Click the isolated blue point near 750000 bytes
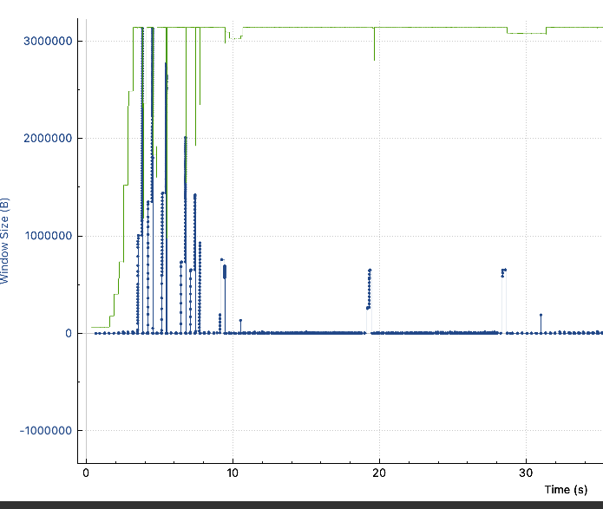The height and width of the screenshot is (509, 603). [x=221, y=259]
